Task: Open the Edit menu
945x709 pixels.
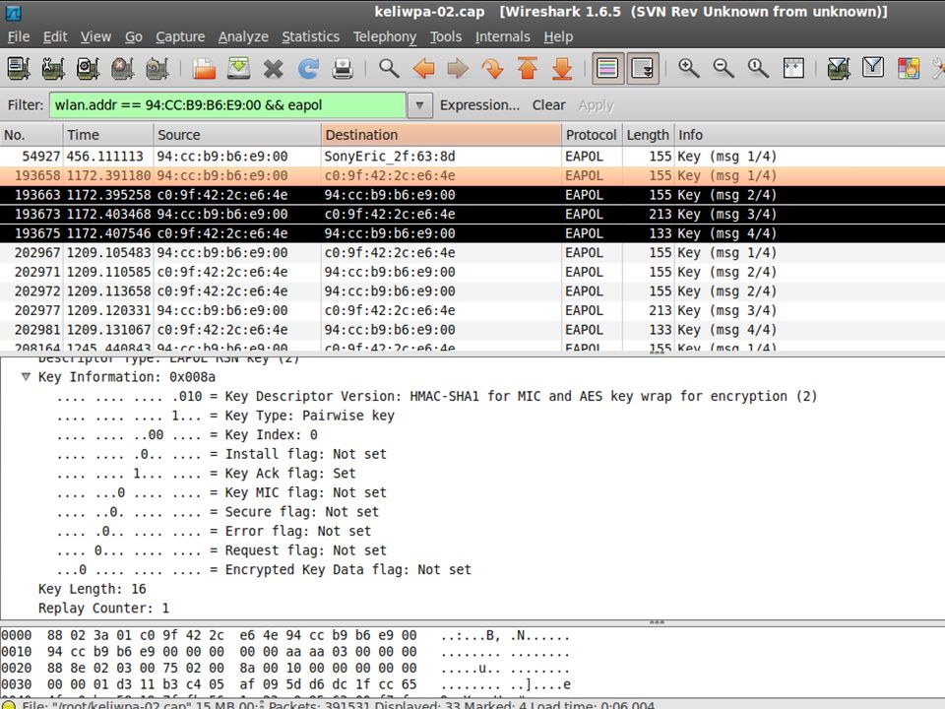Action: click(x=55, y=36)
